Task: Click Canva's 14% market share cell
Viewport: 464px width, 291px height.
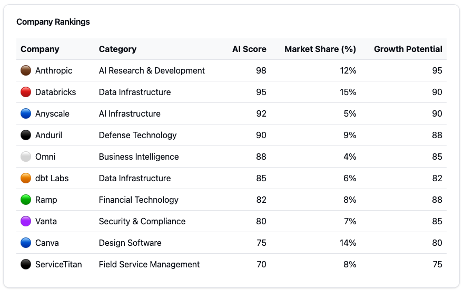Action: click(x=348, y=243)
